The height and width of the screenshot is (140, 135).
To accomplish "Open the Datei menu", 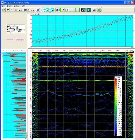I will click(3, 6).
